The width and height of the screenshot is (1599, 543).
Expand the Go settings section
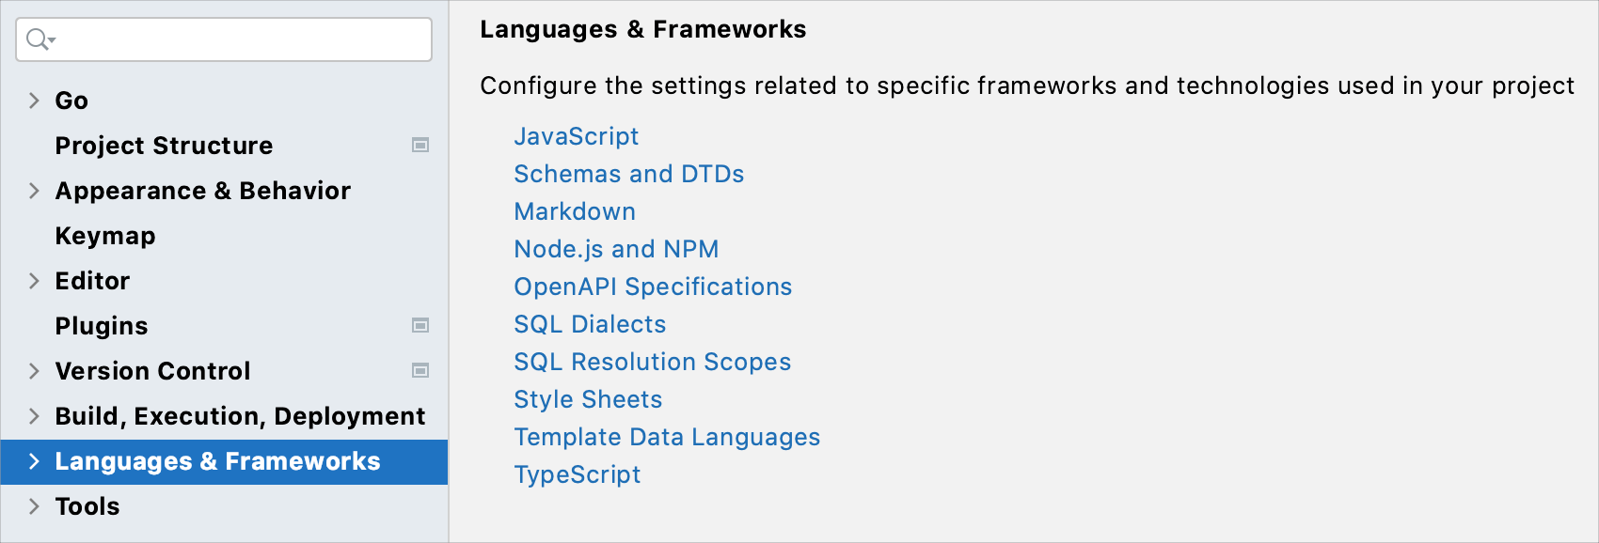(33, 101)
